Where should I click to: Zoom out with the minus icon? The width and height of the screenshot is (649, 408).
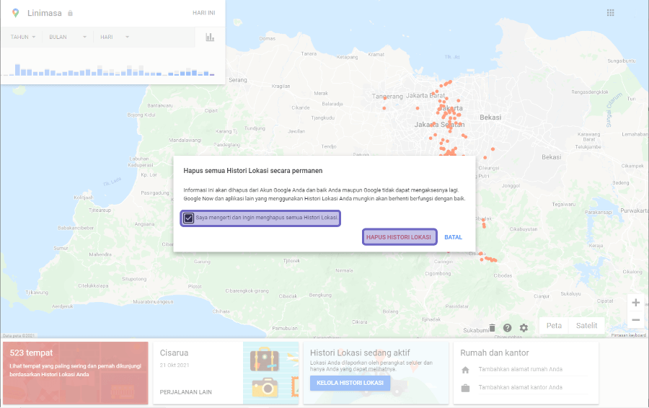636,320
